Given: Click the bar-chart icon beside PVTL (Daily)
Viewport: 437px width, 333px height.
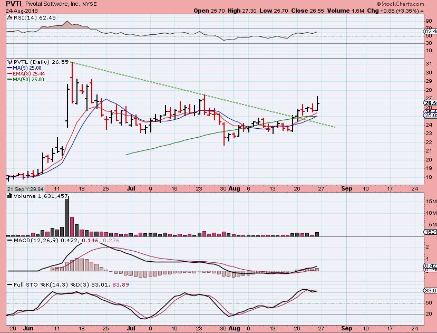Looking at the screenshot, I should (x=10, y=62).
